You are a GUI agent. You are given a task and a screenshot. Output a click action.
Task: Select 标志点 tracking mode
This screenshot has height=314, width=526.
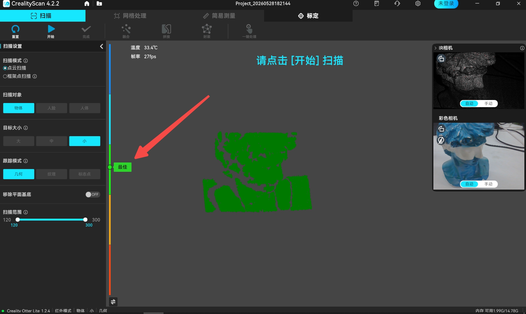[85, 174]
